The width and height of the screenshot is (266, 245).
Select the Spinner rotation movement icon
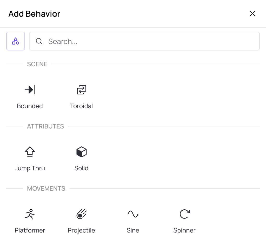184,214
